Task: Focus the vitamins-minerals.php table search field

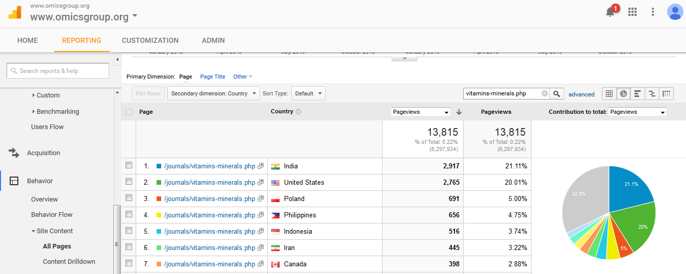Action: 502,93
